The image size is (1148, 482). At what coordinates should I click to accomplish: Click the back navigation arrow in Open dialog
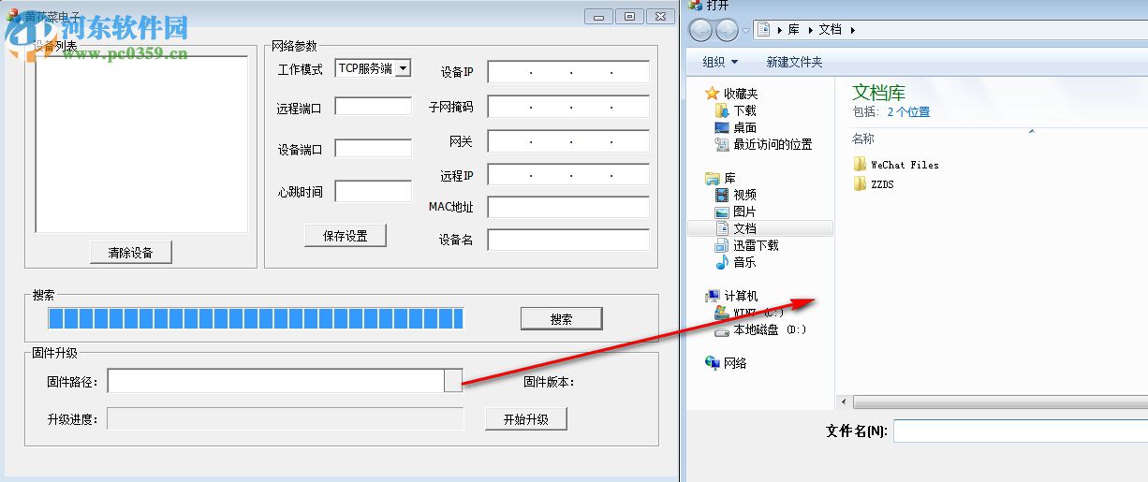tap(700, 30)
